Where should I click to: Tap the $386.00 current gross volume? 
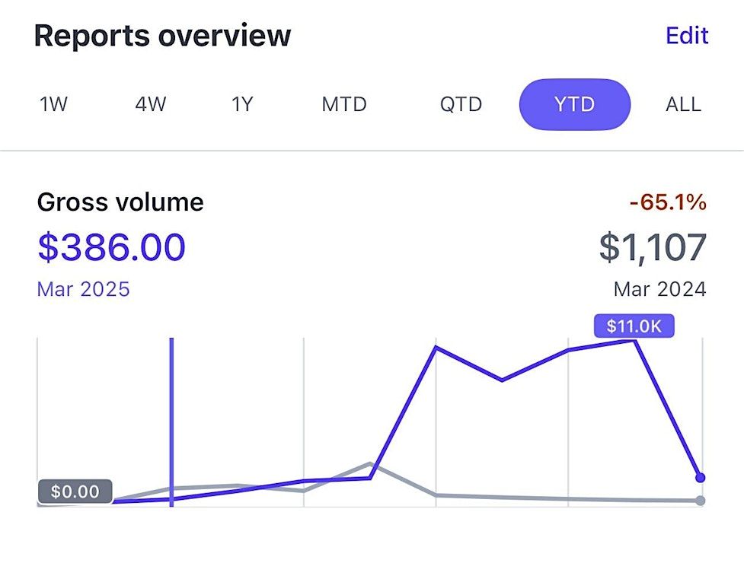coord(111,248)
